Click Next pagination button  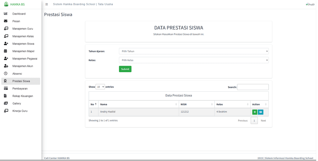[263, 120]
